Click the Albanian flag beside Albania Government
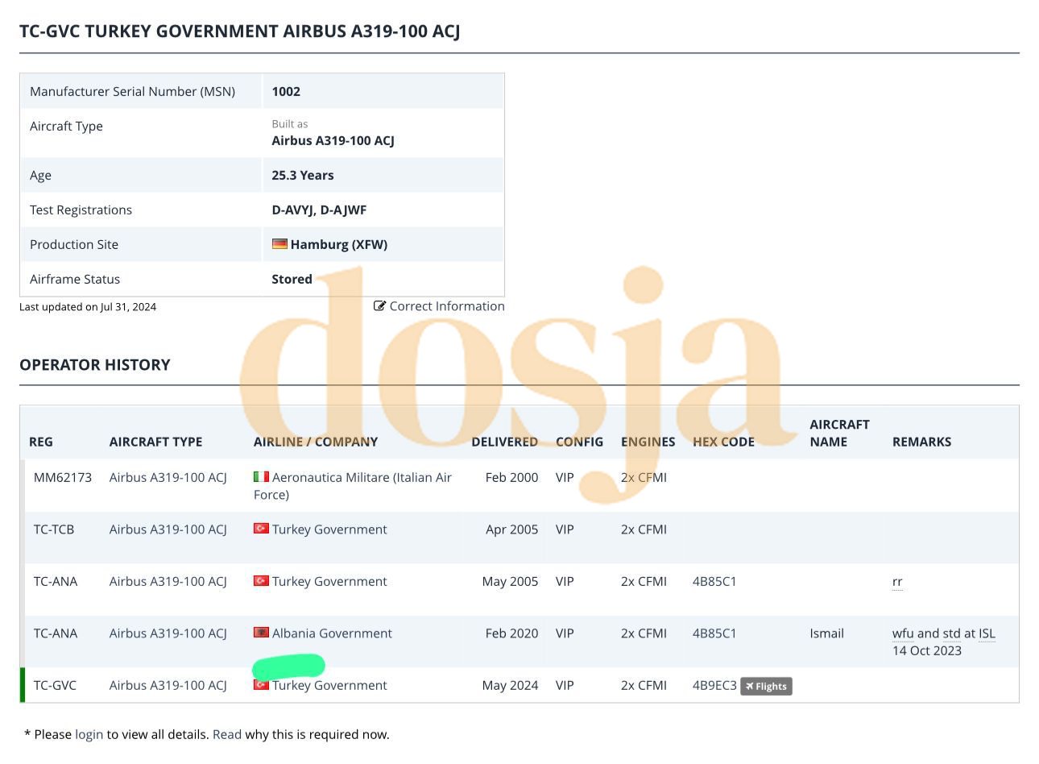The image size is (1039, 764). [x=261, y=633]
